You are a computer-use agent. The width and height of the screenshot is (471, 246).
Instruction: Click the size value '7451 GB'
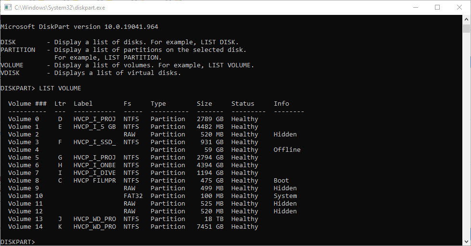pyautogui.click(x=210, y=226)
